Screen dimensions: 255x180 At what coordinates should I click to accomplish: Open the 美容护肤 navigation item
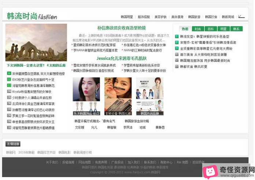tap(160, 17)
